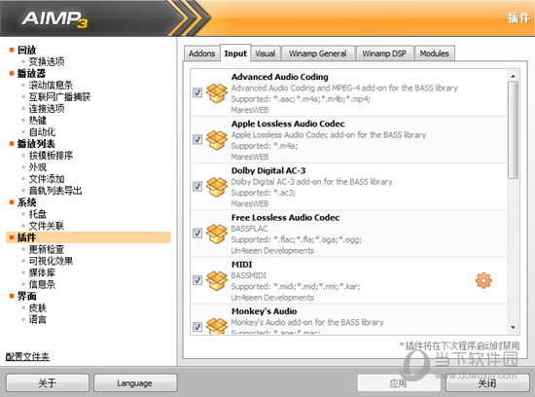Disable the Advanced Audio Coding plugin checkbox
The height and width of the screenshot is (397, 535).
(x=197, y=92)
